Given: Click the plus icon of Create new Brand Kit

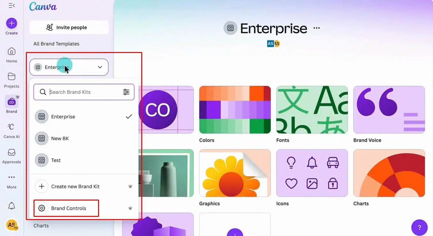Looking at the screenshot, I should coord(42,187).
